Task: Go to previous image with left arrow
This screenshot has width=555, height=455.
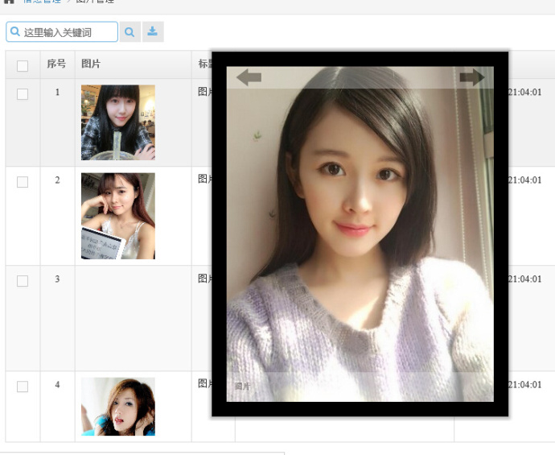Action: pyautogui.click(x=249, y=77)
